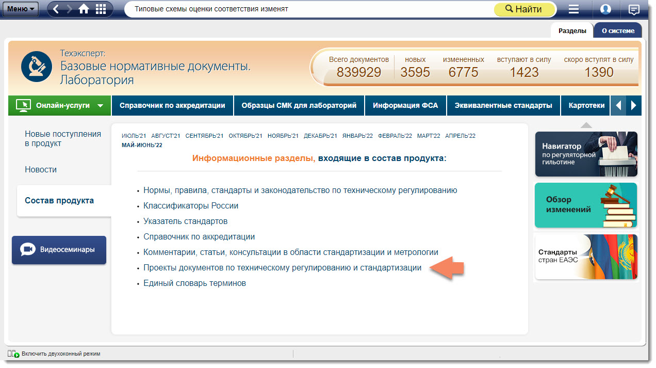
Task: Open the Обзор изменений banner
Action: (586, 205)
